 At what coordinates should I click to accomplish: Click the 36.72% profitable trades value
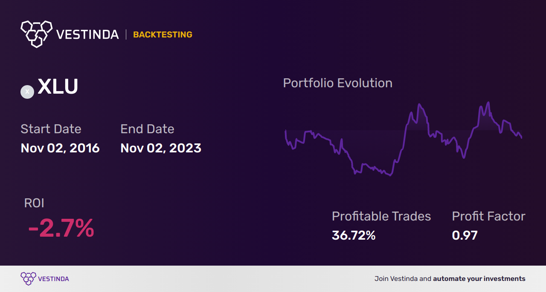354,235
